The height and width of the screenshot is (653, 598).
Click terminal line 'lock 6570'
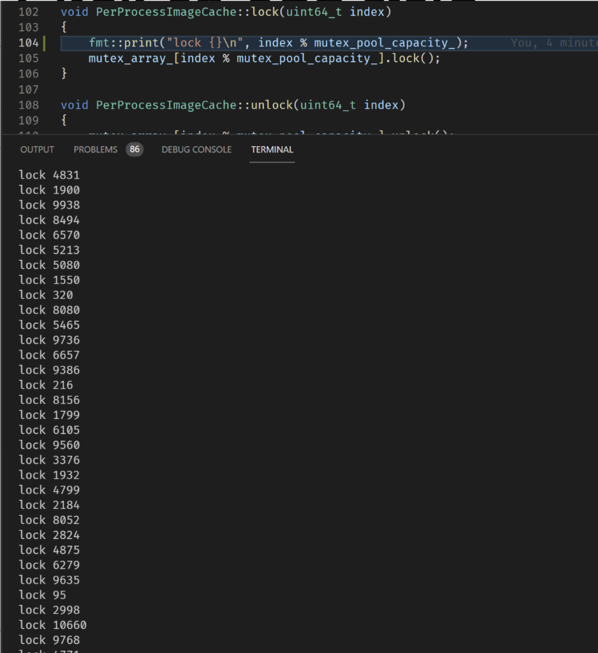[x=49, y=235]
